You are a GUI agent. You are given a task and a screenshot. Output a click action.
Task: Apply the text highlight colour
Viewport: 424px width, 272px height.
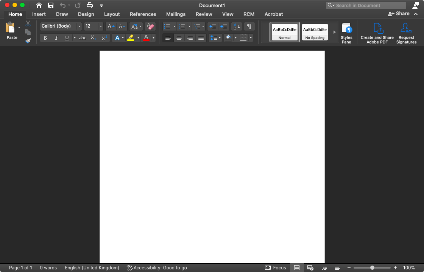click(131, 38)
